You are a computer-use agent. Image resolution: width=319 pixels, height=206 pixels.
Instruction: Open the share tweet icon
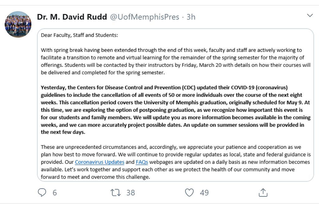point(263,193)
